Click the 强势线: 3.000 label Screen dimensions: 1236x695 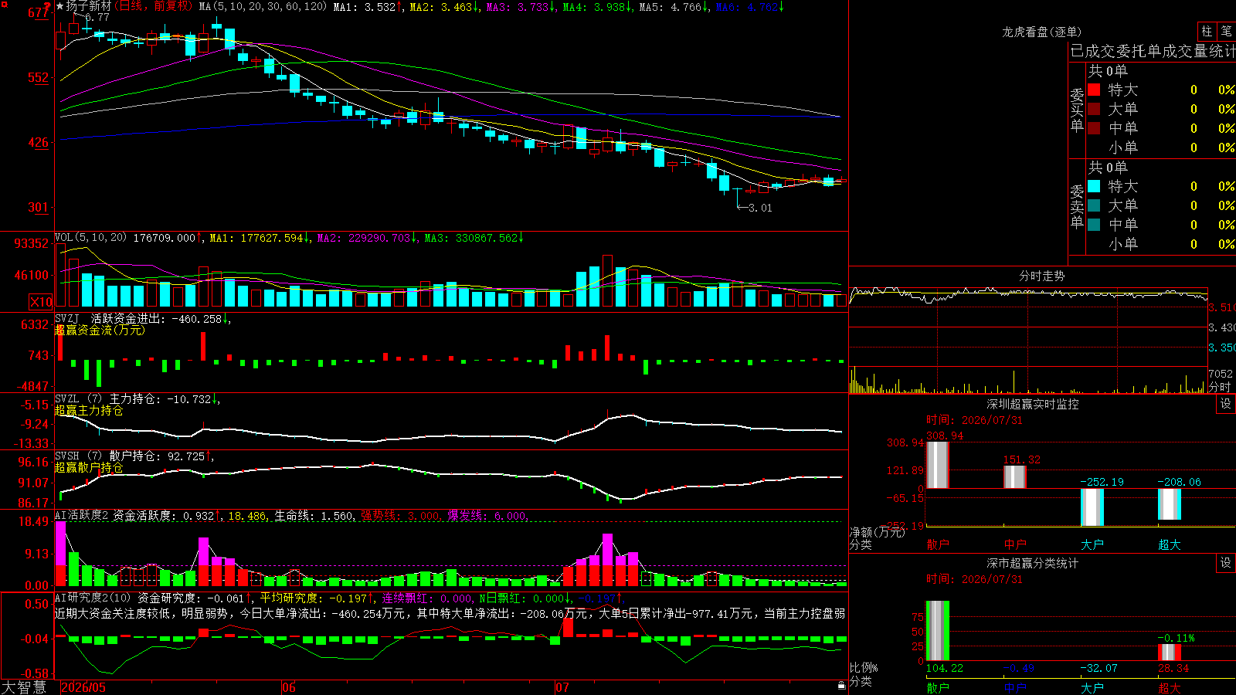pos(401,516)
